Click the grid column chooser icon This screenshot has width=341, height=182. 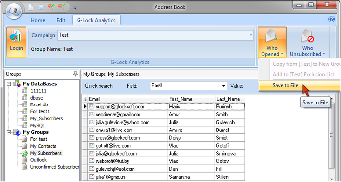(85, 99)
